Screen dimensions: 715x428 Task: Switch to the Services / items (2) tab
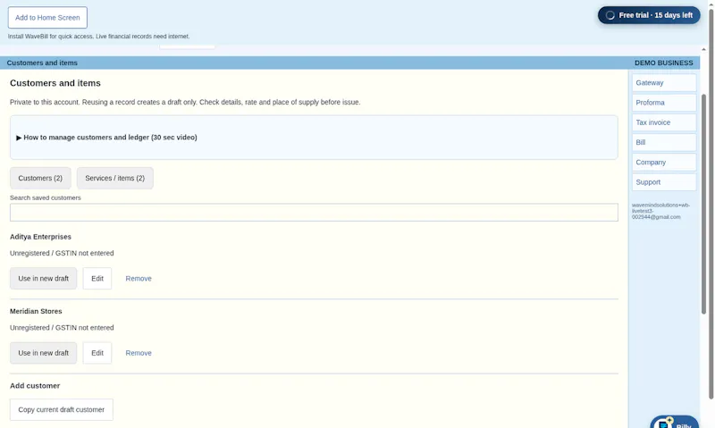pyautogui.click(x=115, y=178)
